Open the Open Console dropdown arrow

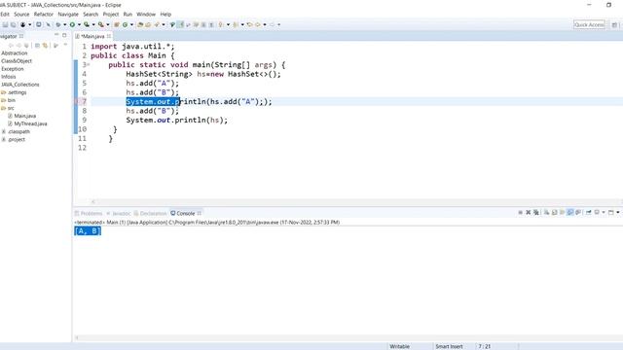pyautogui.click(x=618, y=213)
